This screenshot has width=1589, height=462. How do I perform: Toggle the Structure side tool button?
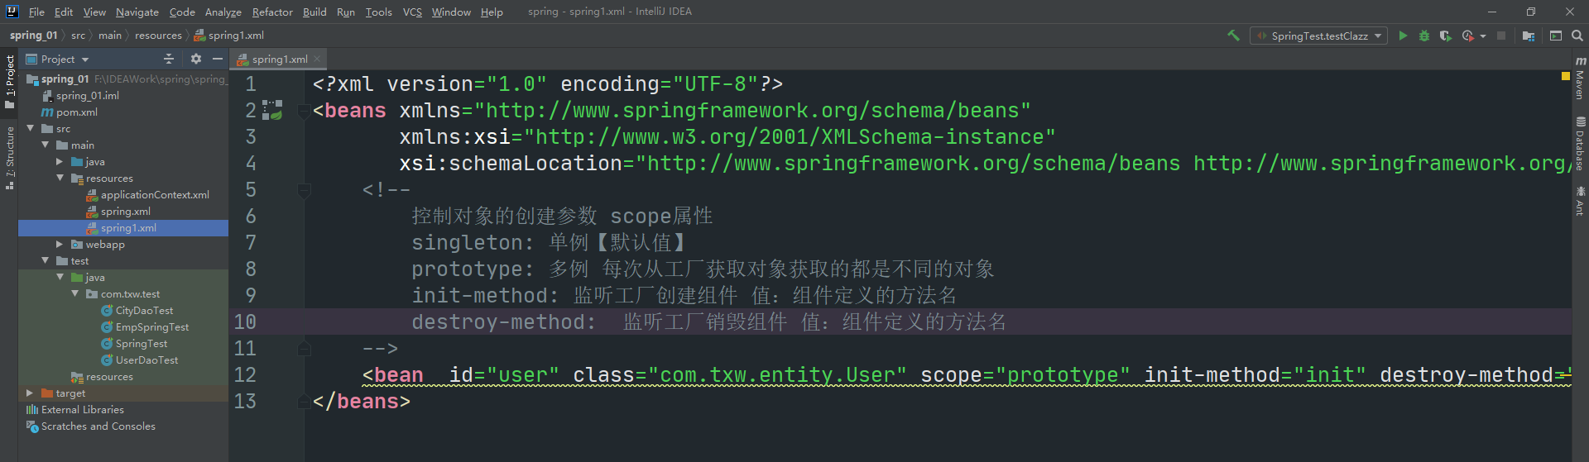tap(9, 158)
